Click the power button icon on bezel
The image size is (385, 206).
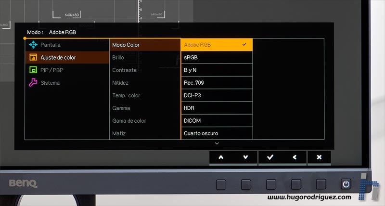click(346, 184)
